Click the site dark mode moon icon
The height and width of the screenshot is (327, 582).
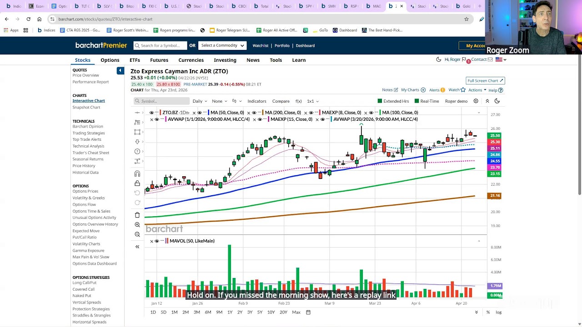[x=439, y=59]
